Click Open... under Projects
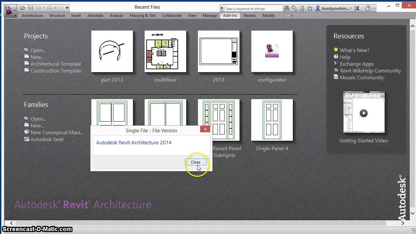The image size is (416, 234). (38, 50)
